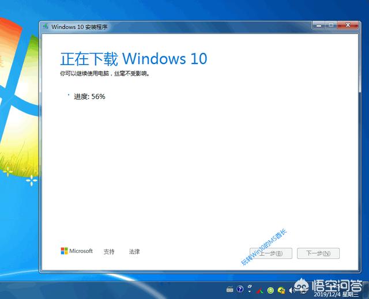This screenshot has width=369, height=299.
Task: Click the red and green tray icon
Action: 260,290
